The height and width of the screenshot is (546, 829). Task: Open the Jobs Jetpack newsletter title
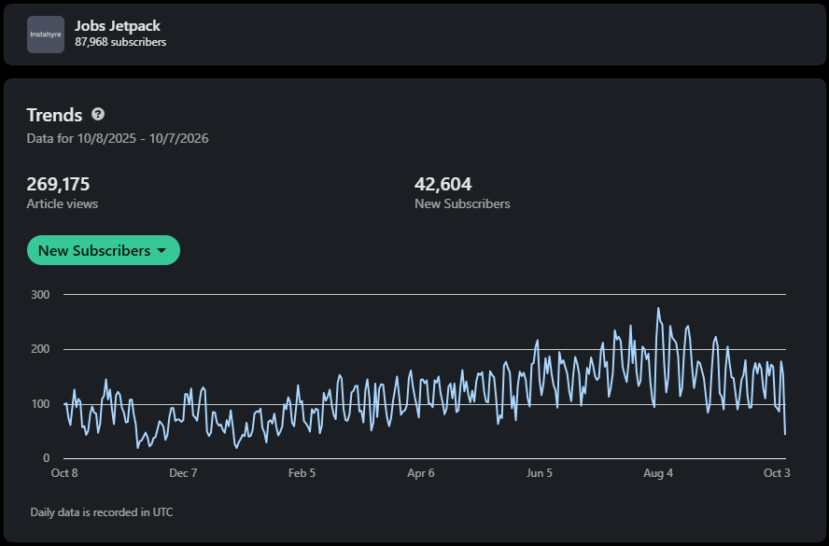point(118,25)
